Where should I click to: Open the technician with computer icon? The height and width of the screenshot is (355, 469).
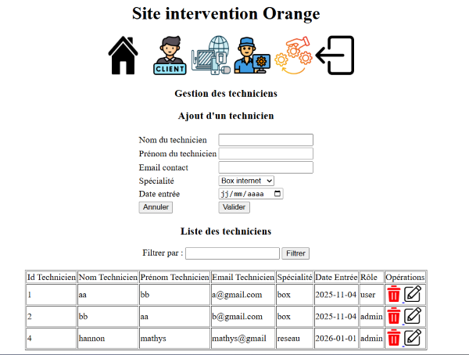[252, 56]
